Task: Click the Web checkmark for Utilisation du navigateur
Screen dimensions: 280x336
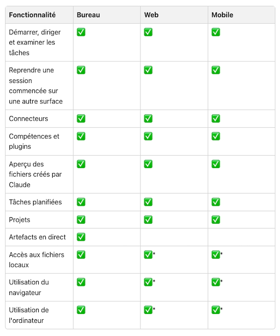Action: click(x=148, y=282)
